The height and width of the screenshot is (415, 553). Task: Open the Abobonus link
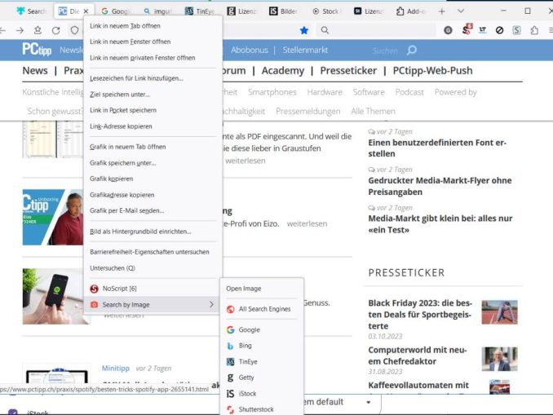pos(250,50)
